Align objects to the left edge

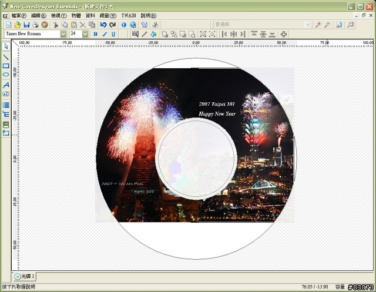coord(224,34)
